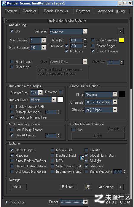Toggle the Shadows option checkbox
134x207 pixels.
click(x=86, y=166)
